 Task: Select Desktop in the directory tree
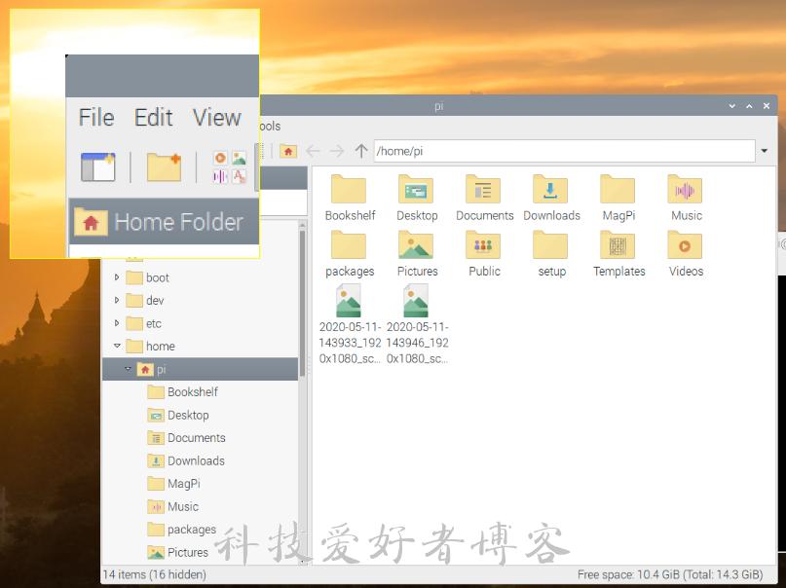click(x=178, y=416)
